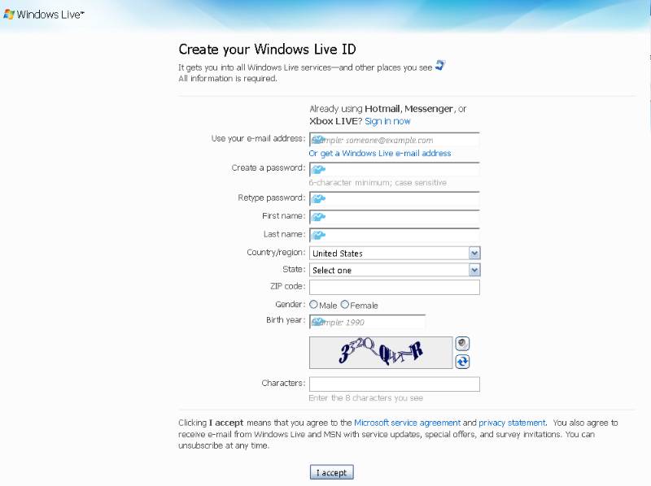Focus the captcha Characters input field
Image resolution: width=651 pixels, height=486 pixels.
395,384
